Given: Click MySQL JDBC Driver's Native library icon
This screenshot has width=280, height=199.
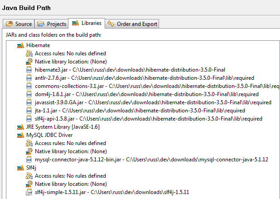Looking at the screenshot, I should pos(29,151).
